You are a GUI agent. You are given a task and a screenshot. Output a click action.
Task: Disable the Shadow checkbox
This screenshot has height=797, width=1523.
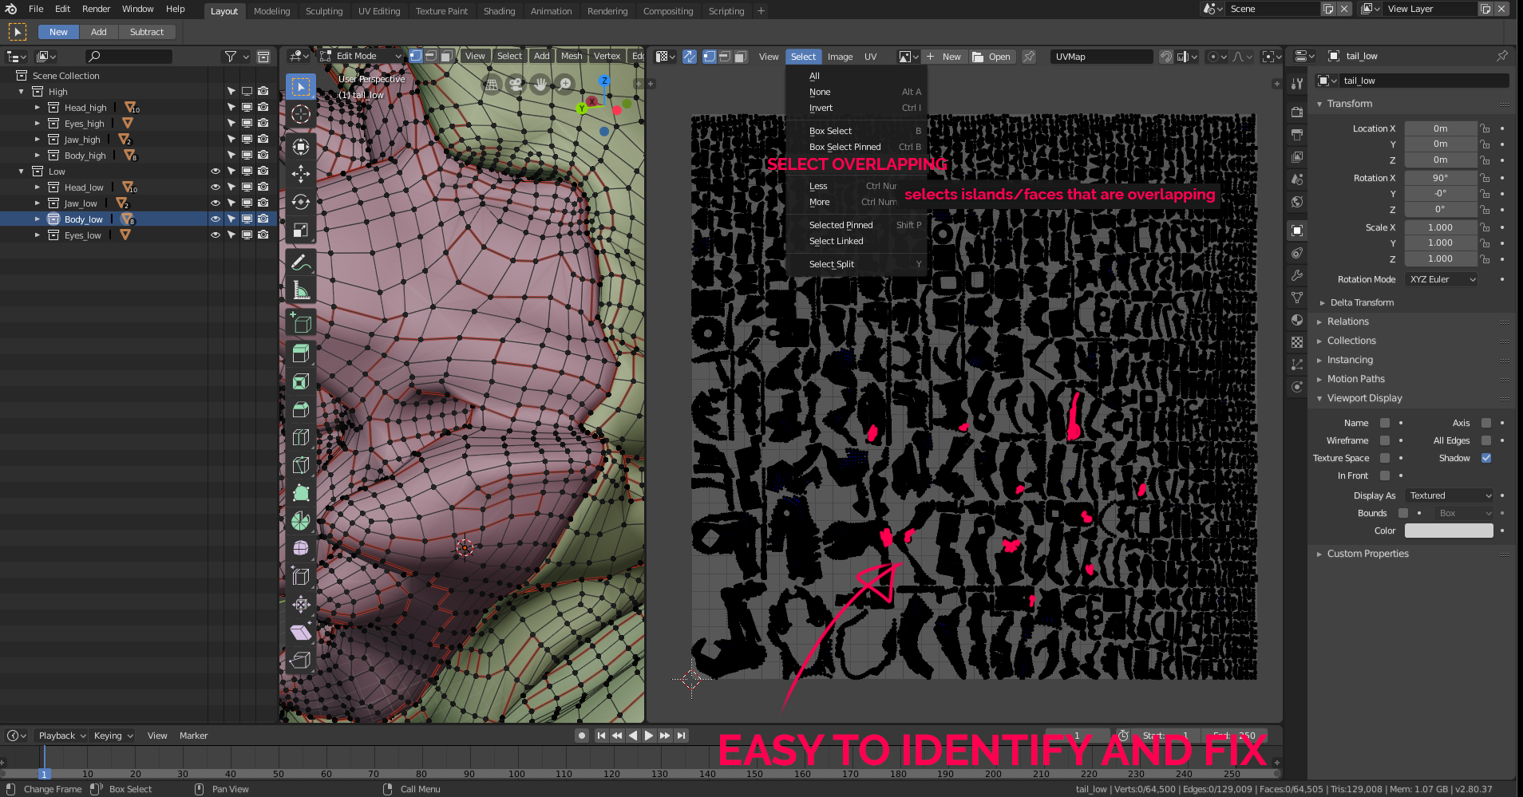1486,458
